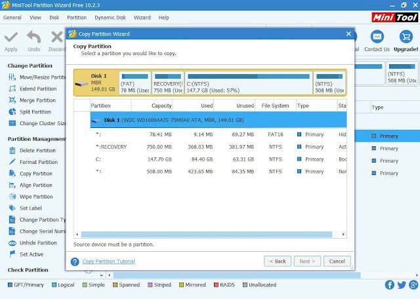
Task: Sort by the Unused column header
Action: click(234, 106)
